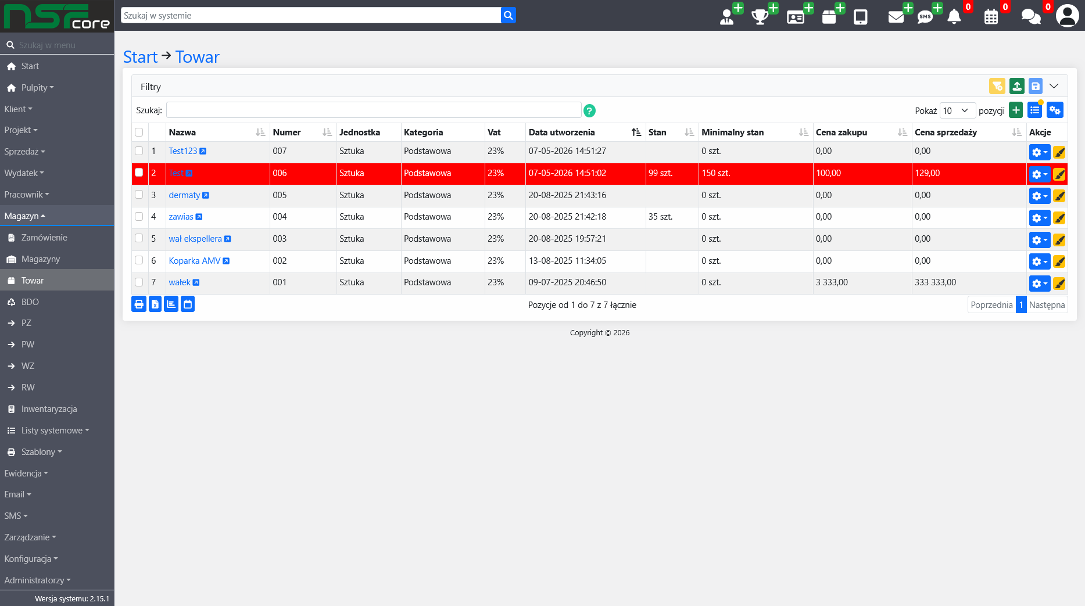
Task: Click the table settings gears icon
Action: (1055, 110)
